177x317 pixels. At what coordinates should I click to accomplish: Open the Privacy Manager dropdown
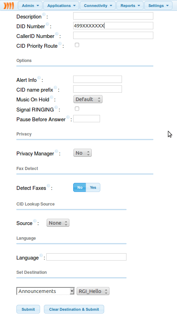pos(83,153)
